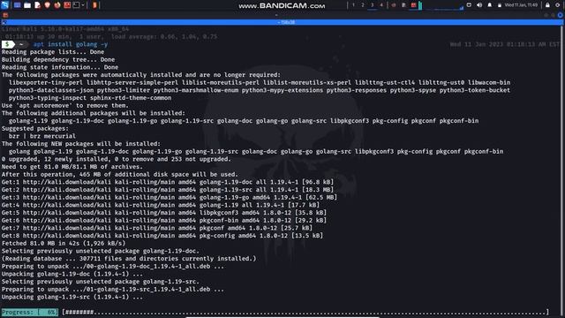
Task: Launch Firefox from the top panel
Action: pos(57,5)
